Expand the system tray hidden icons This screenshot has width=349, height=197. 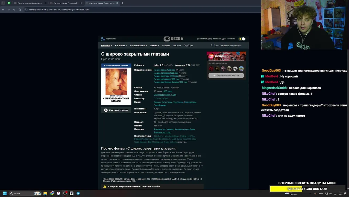(x=310, y=193)
